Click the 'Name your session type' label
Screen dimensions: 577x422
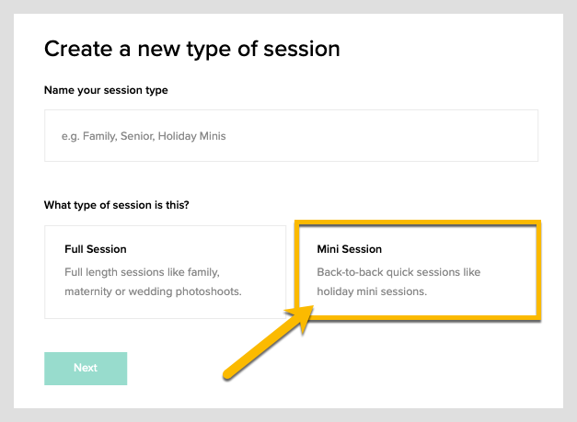106,90
